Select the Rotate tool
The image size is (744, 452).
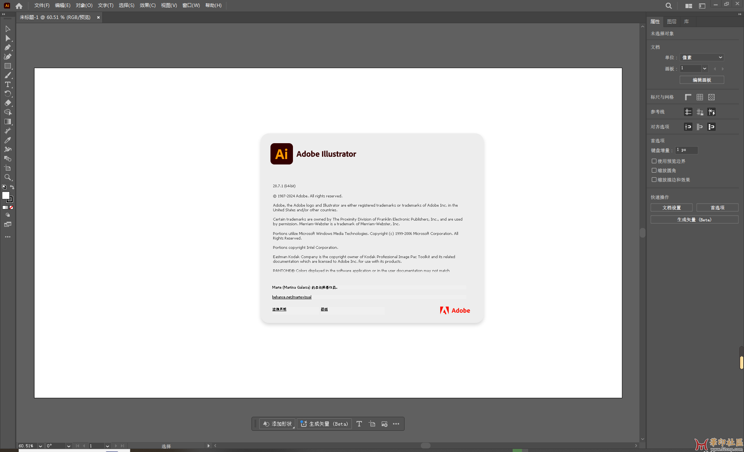(x=7, y=94)
